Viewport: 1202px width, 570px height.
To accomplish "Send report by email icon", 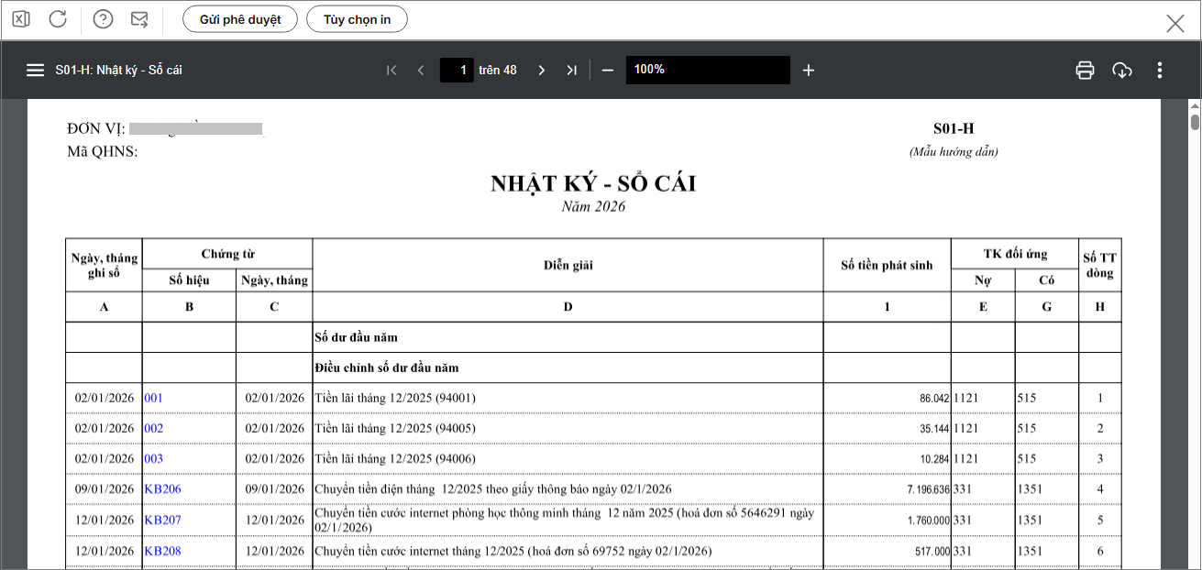I will point(139,19).
